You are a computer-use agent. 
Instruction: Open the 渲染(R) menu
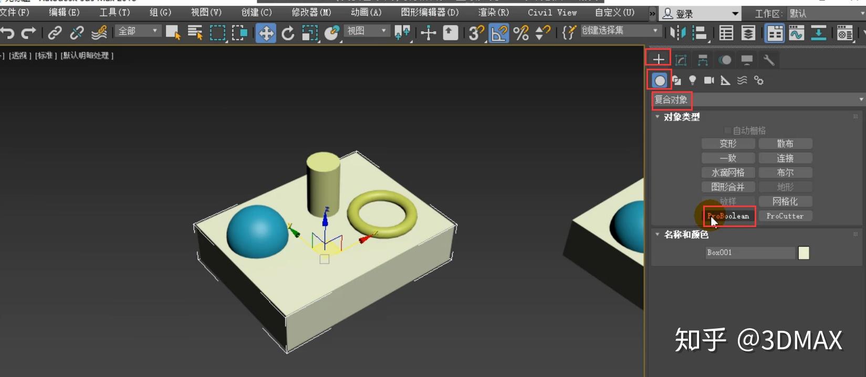[x=493, y=12]
